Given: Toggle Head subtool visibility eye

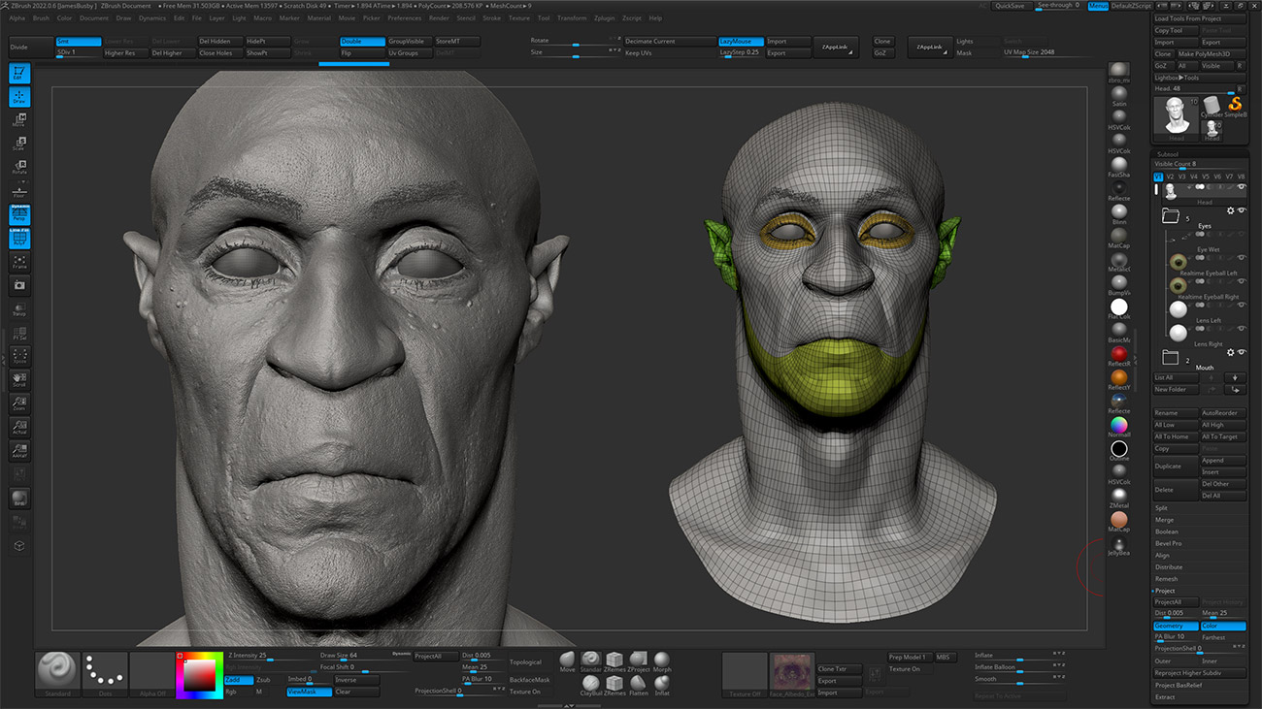Looking at the screenshot, I should [1241, 186].
